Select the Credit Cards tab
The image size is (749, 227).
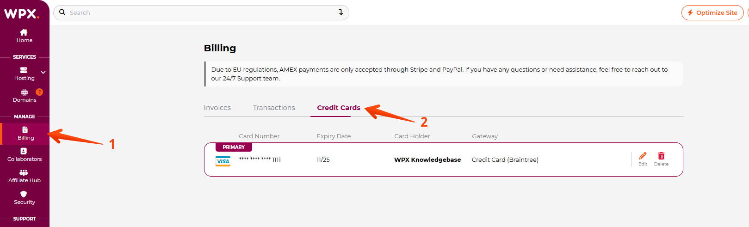pyautogui.click(x=339, y=108)
